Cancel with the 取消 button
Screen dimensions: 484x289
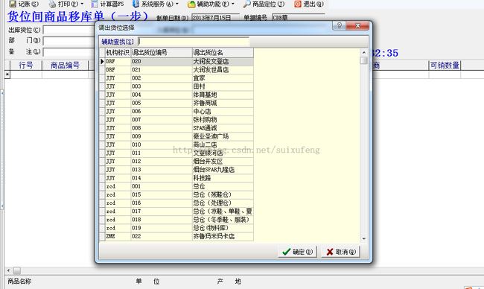pyautogui.click(x=340, y=252)
